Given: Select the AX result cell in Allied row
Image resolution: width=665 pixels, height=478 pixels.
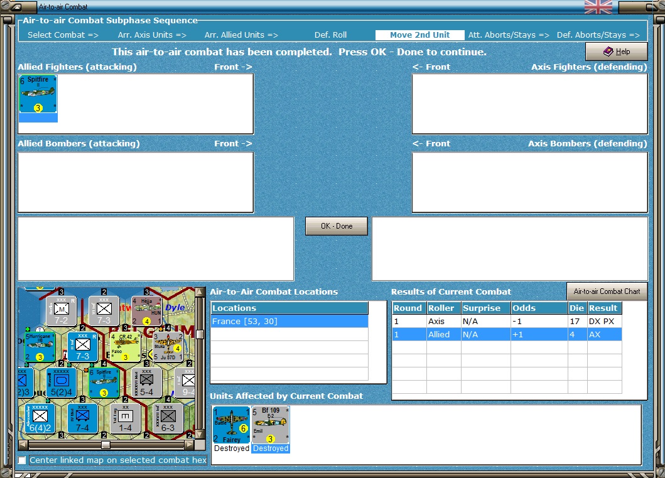Looking at the screenshot, I should pyautogui.click(x=604, y=334).
